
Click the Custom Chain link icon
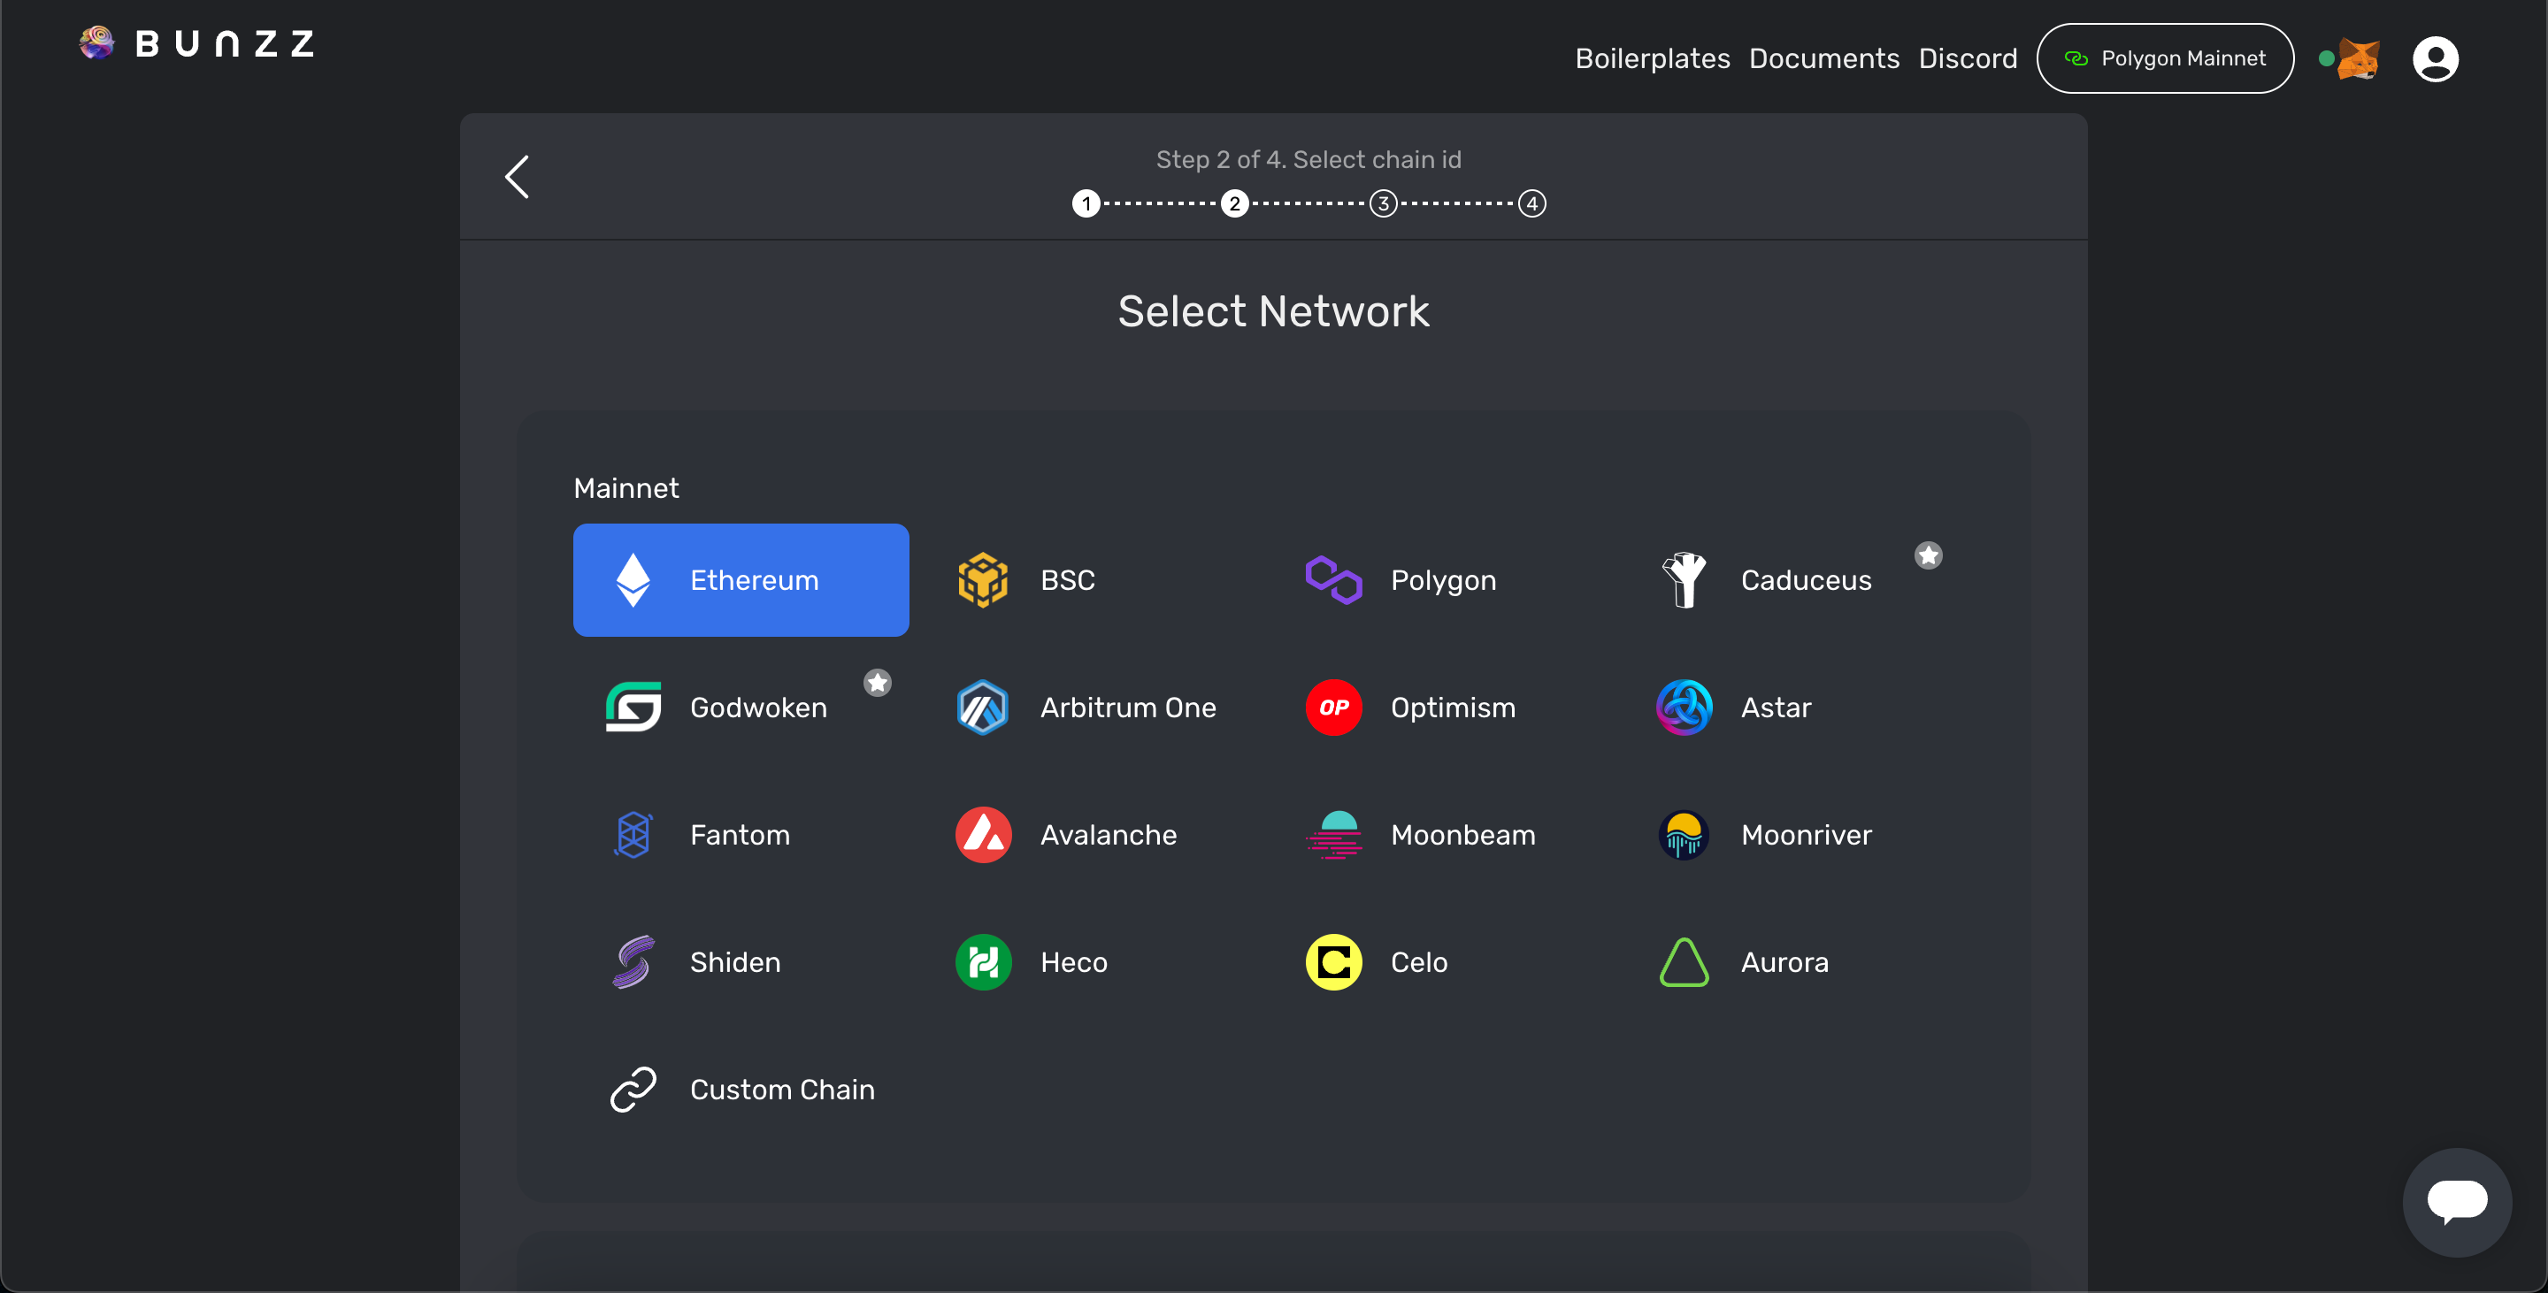click(633, 1090)
